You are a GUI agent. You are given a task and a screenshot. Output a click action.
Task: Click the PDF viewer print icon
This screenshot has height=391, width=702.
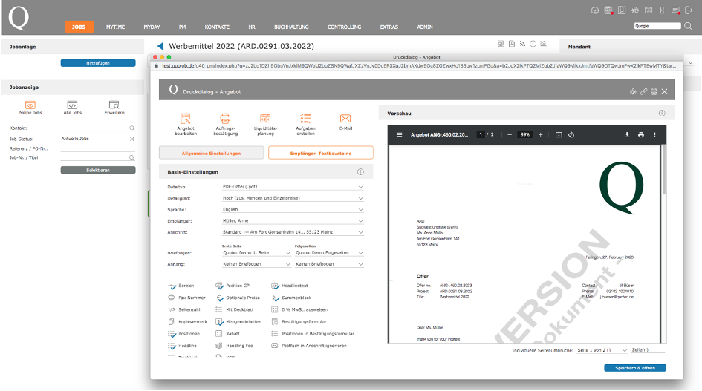(x=640, y=134)
